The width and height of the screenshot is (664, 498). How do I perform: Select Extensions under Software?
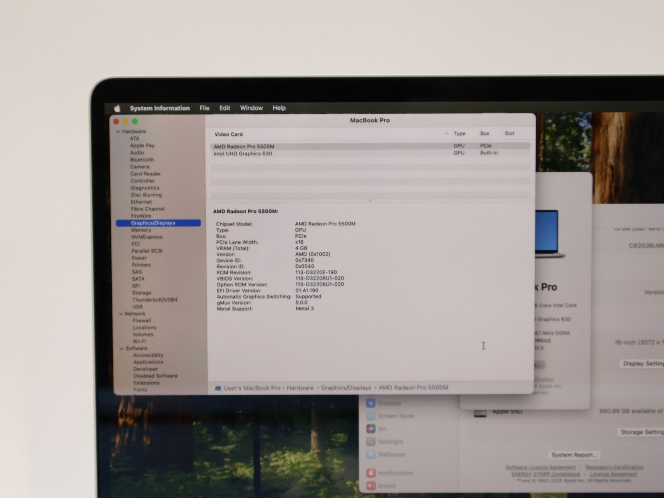146,383
